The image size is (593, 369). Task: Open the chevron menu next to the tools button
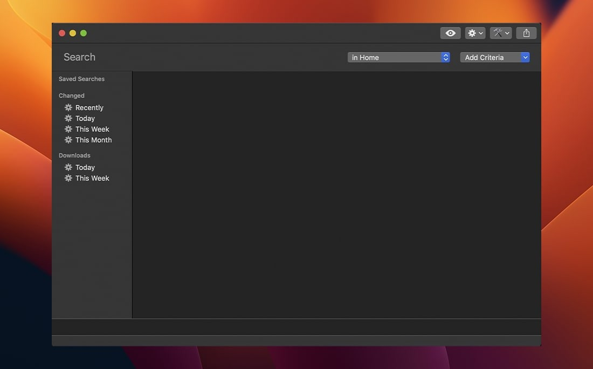point(507,33)
